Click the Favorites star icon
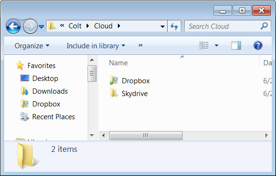The width and height of the screenshot is (276, 176). [20, 65]
